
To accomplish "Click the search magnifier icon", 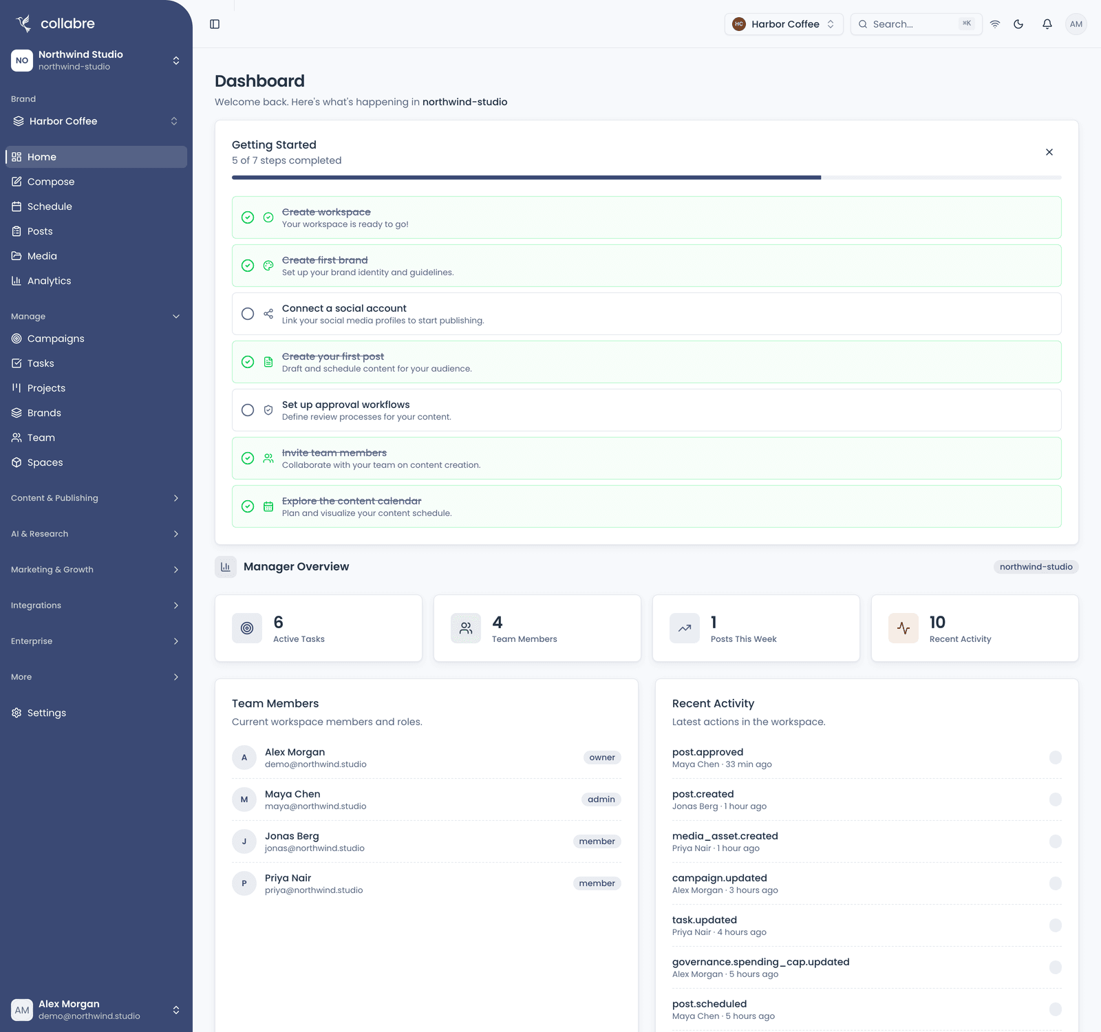I will pyautogui.click(x=863, y=24).
